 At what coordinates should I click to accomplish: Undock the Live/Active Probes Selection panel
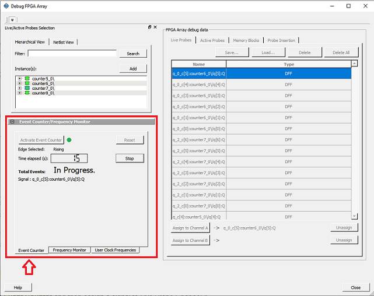pyautogui.click(x=149, y=27)
